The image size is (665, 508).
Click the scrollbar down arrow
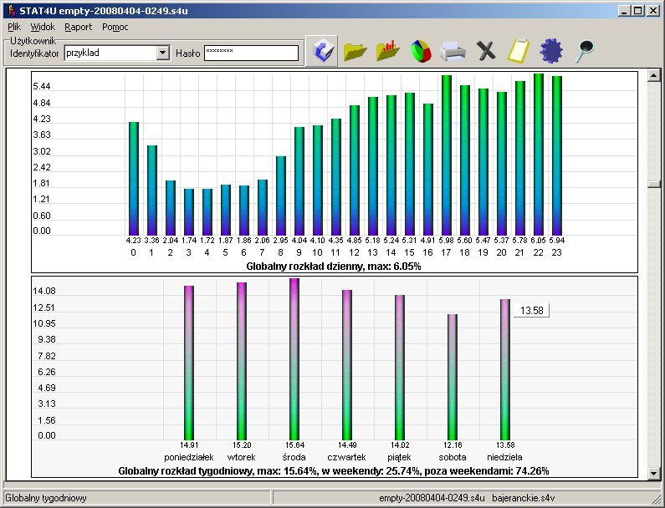653,473
